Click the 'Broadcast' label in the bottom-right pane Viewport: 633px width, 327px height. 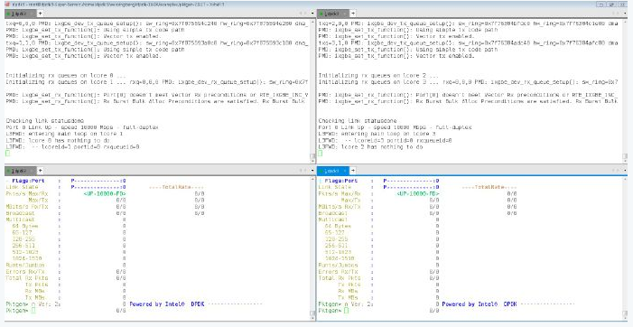click(x=333, y=213)
